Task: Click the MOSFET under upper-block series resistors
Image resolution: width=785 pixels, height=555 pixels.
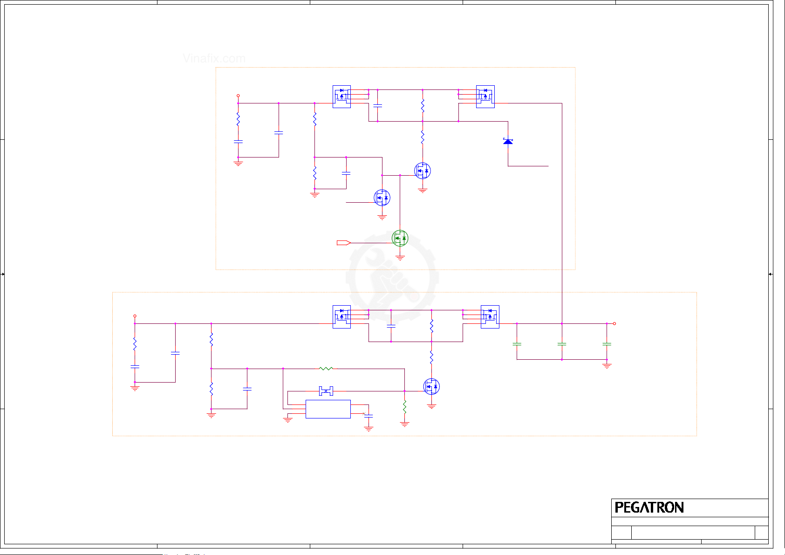Action: click(x=423, y=171)
